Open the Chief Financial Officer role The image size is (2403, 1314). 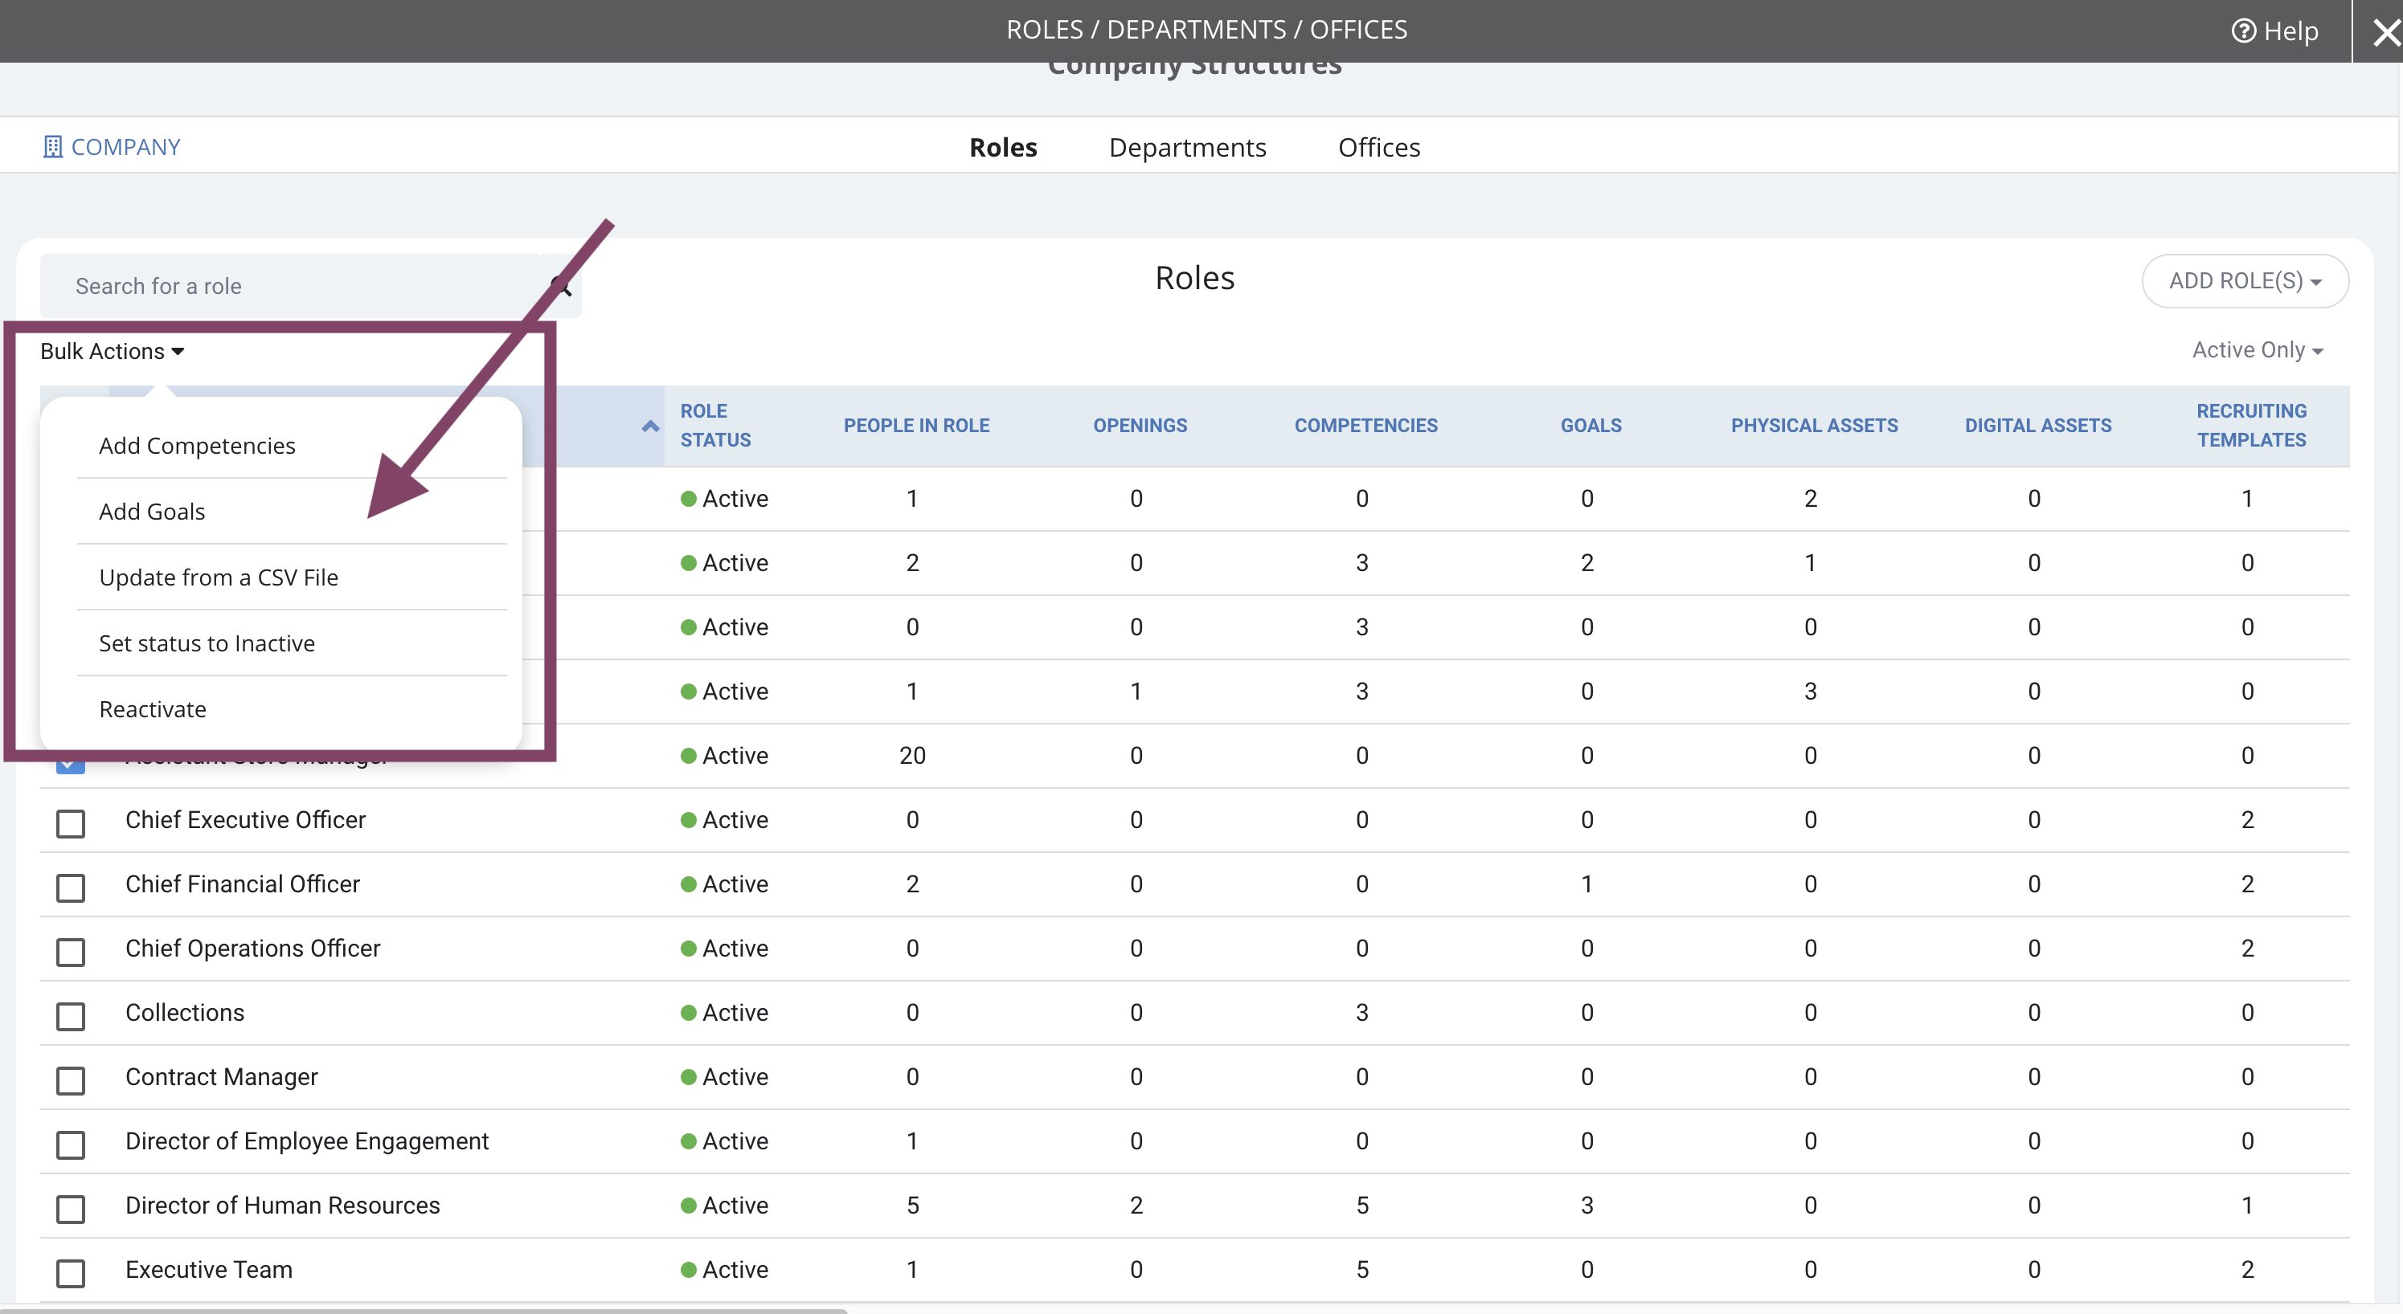pos(243,884)
